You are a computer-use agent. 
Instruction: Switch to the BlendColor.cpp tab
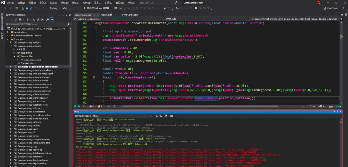tap(129, 15)
